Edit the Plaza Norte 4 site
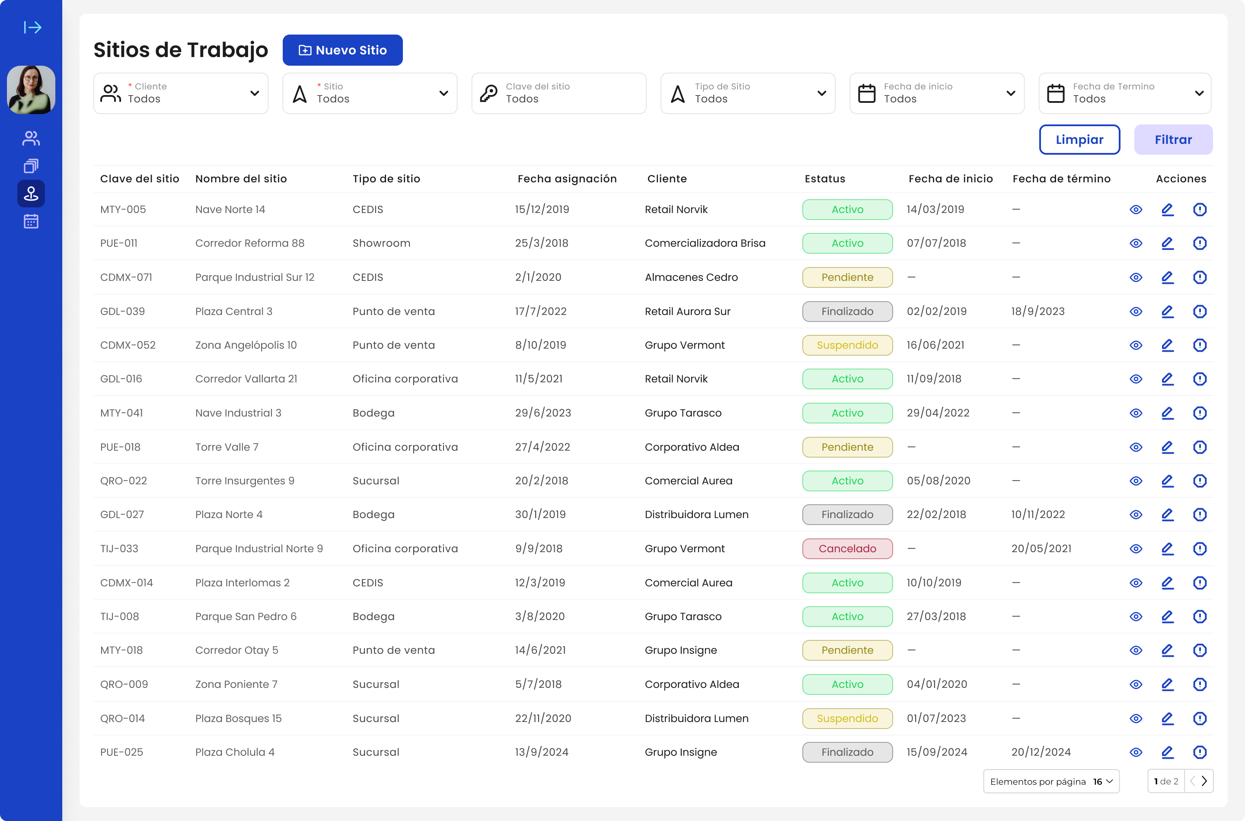The image size is (1245, 821). [1168, 515]
